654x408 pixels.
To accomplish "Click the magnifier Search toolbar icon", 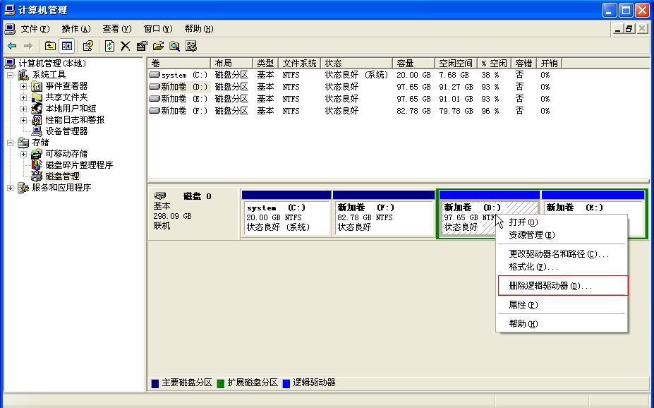I will (174, 46).
